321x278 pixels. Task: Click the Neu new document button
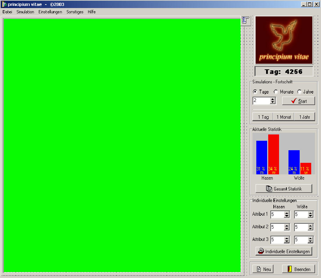point(263,269)
